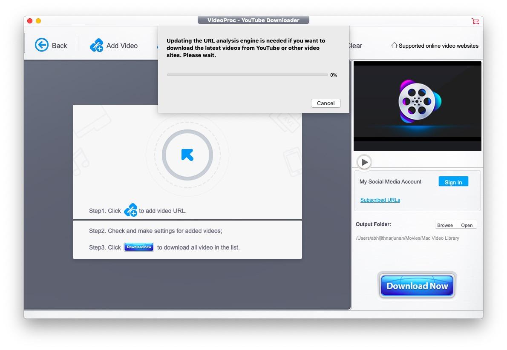Screen dimensions: 507x350
Task: Click the My Social Media Account label
Action: (390, 182)
